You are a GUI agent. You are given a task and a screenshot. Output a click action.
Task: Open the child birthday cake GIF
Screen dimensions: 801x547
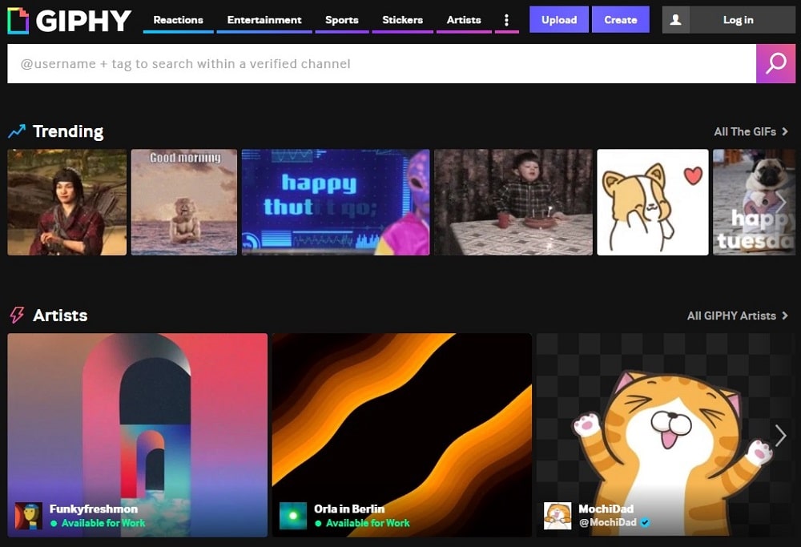[x=513, y=203]
